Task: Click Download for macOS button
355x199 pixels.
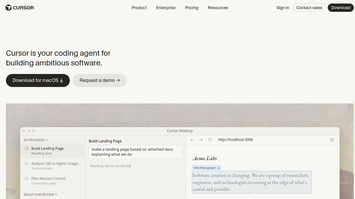Action: (x=38, y=80)
